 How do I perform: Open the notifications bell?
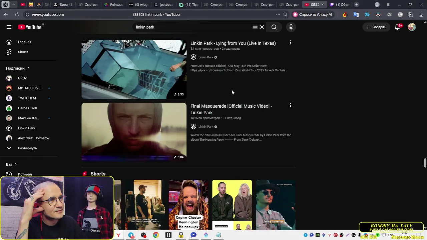point(397,27)
